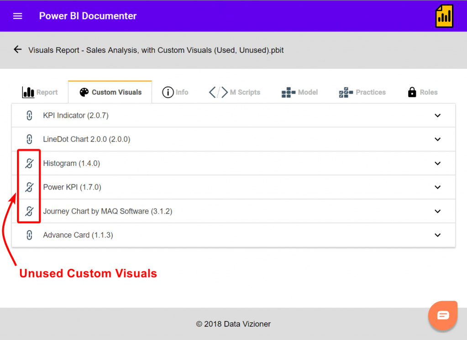Click the Power KPI (1.7.0) label

click(x=72, y=187)
